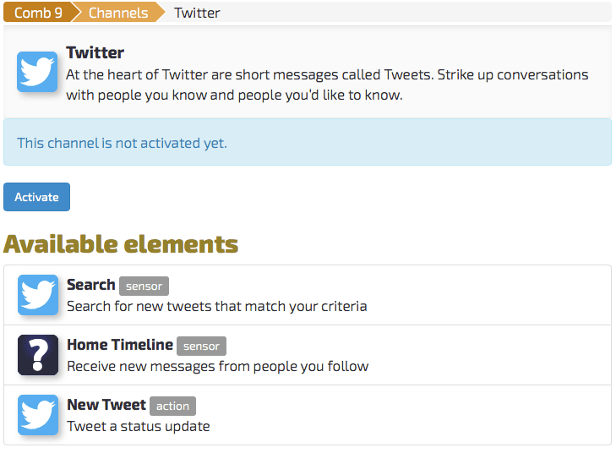The width and height of the screenshot is (616, 453).
Task: Open the New Tweet element
Action: [106, 405]
